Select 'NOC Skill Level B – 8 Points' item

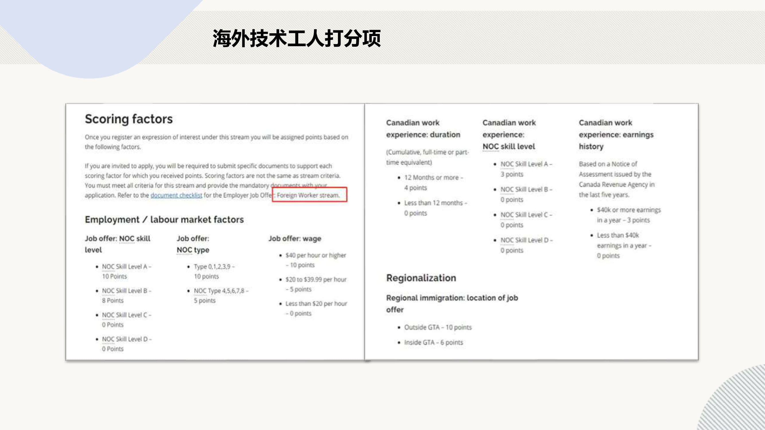pos(126,295)
